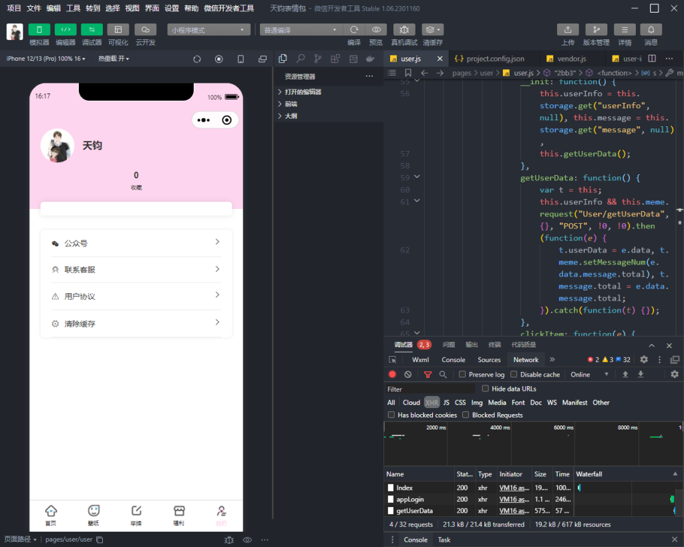684x547 pixels.
Task: Toggle the editor panel button
Action: (x=65, y=29)
